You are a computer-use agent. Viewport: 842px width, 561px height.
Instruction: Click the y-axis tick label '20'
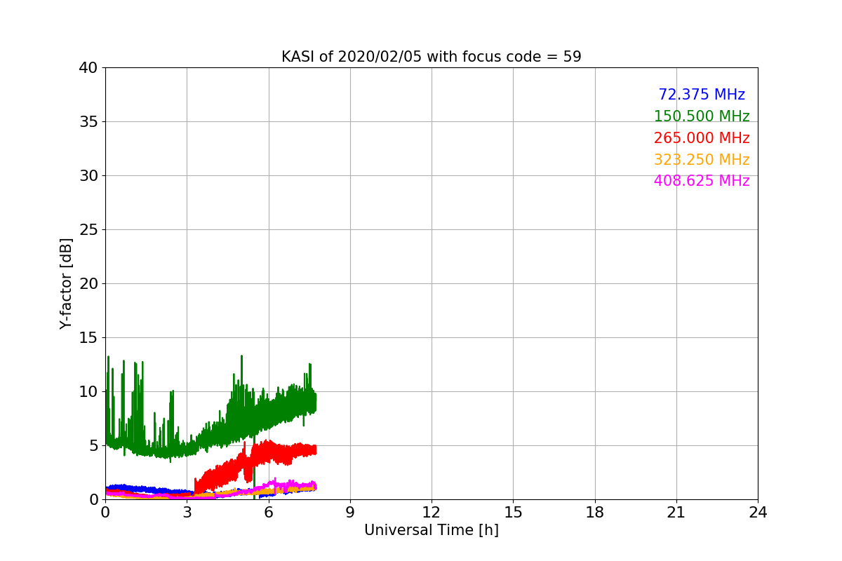click(88, 284)
